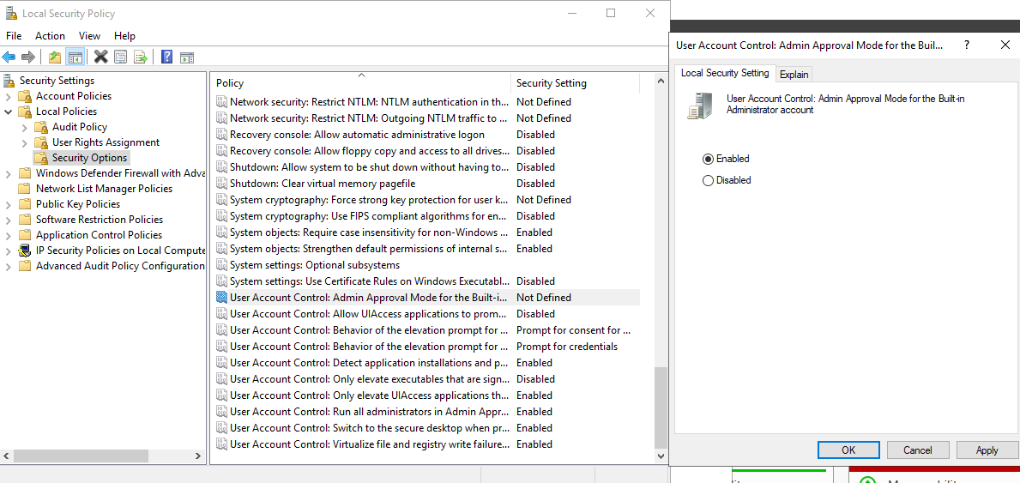Click the Forward arrow in the toolbar

28,57
